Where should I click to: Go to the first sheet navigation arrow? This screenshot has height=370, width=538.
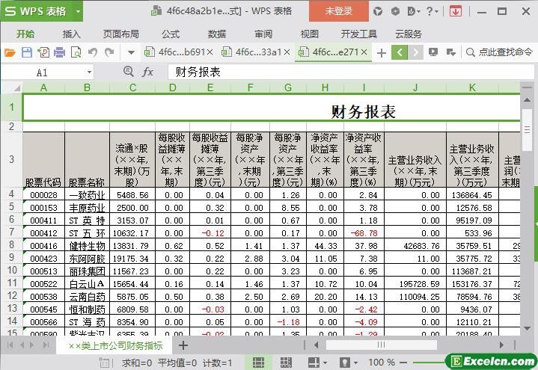(x=10, y=345)
